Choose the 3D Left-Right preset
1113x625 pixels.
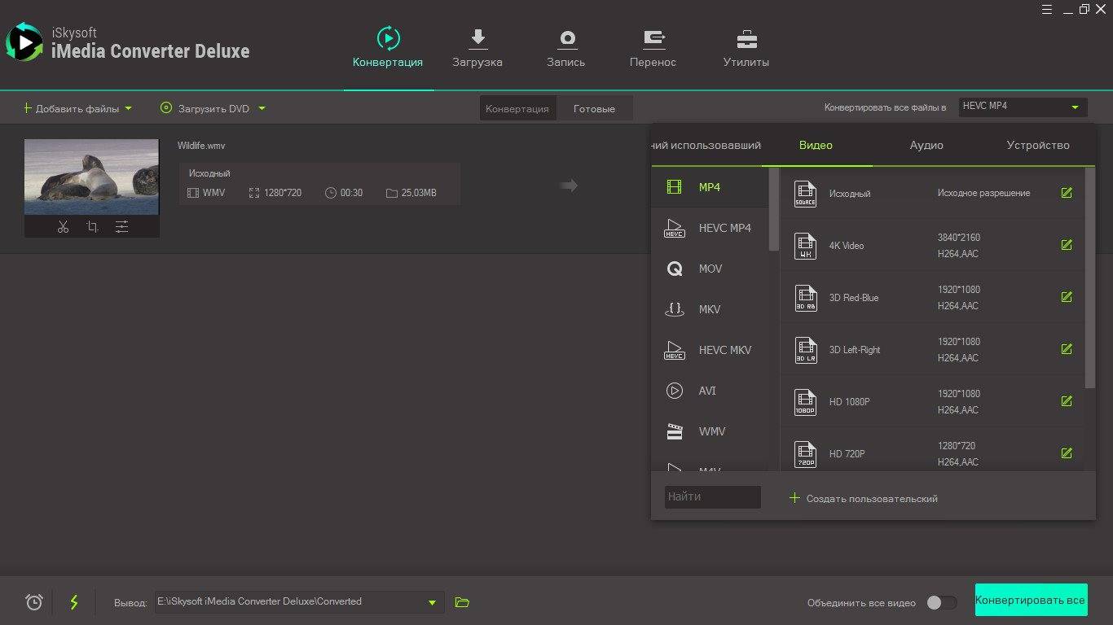point(932,349)
